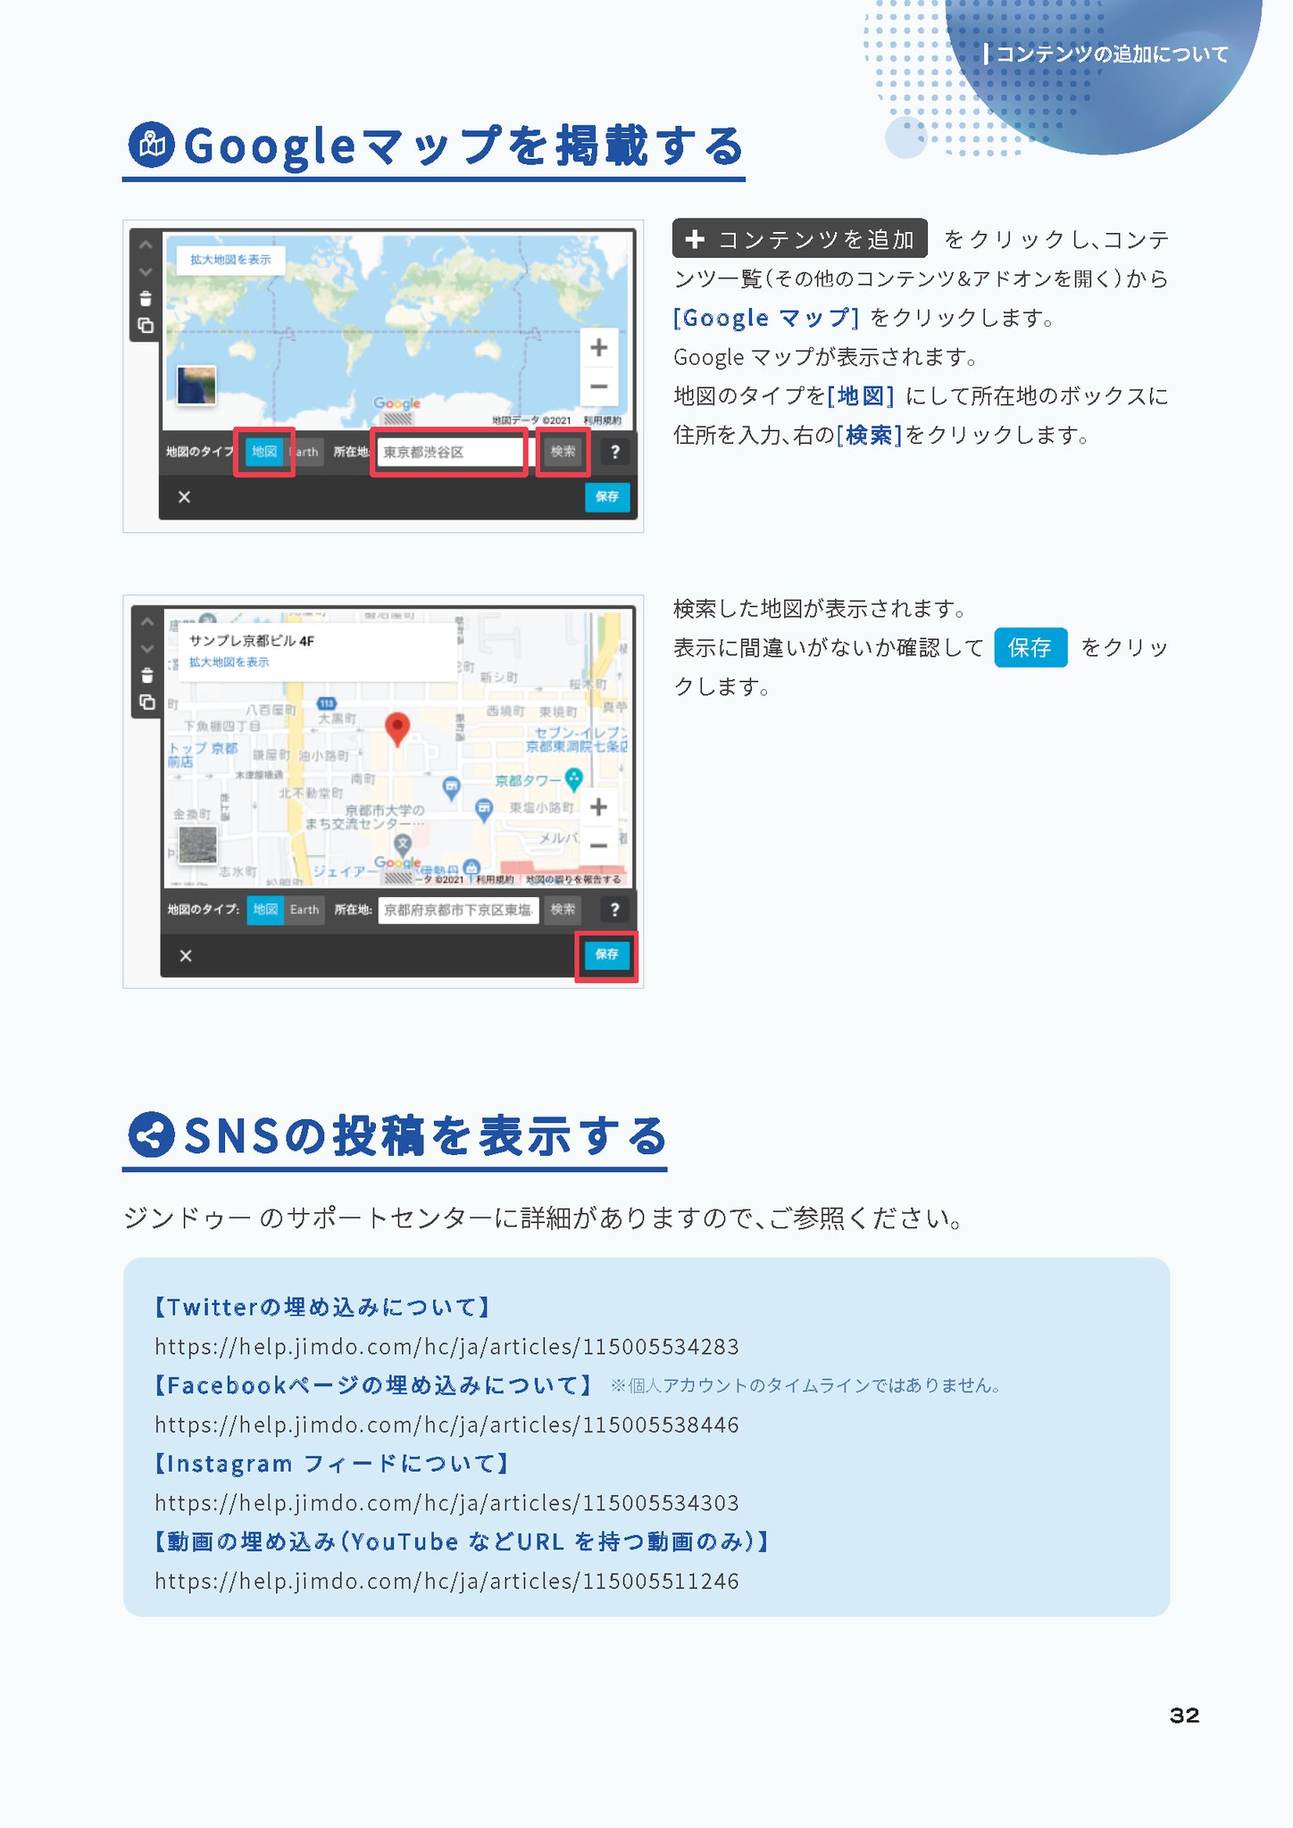This screenshot has height=1828, width=1293.
Task: Open 拡大地図を表示 under サンプル京都ビル 4F
Action: click(x=229, y=662)
